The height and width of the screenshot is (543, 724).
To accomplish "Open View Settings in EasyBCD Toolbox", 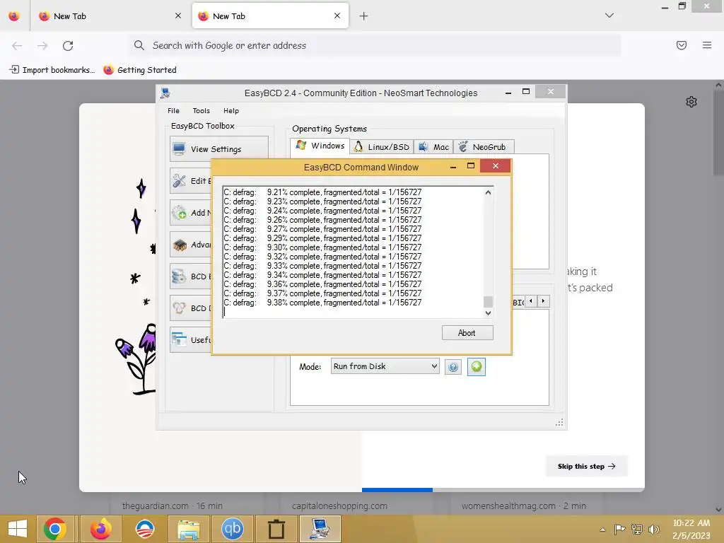I will point(219,148).
